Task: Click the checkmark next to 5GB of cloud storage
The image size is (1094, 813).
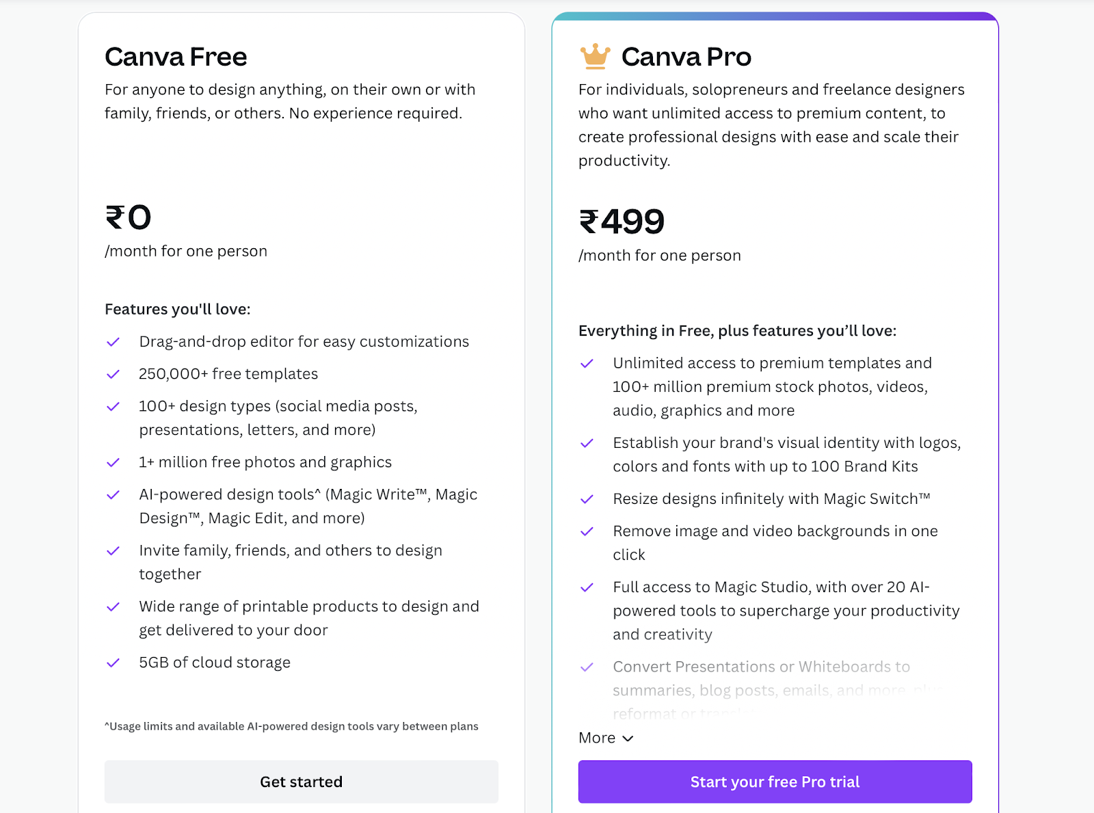Action: [x=114, y=663]
